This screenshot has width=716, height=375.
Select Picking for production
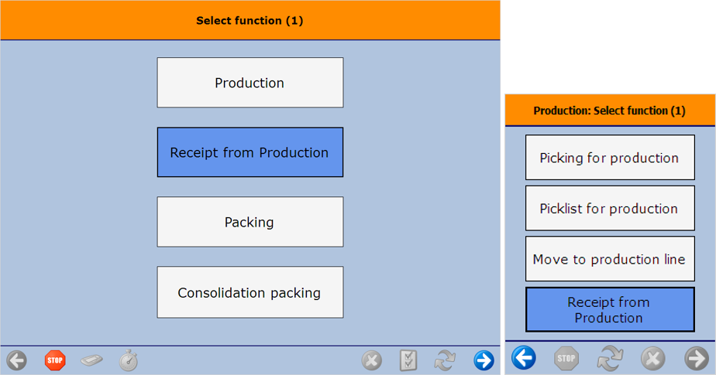(610, 158)
